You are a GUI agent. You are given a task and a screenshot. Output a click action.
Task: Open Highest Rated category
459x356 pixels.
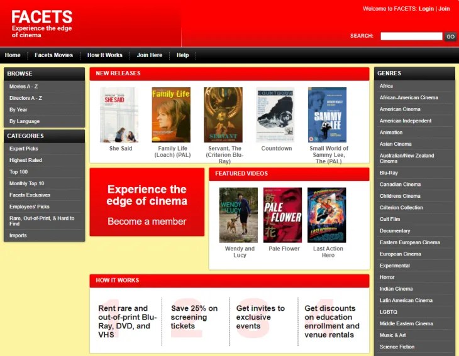point(26,160)
